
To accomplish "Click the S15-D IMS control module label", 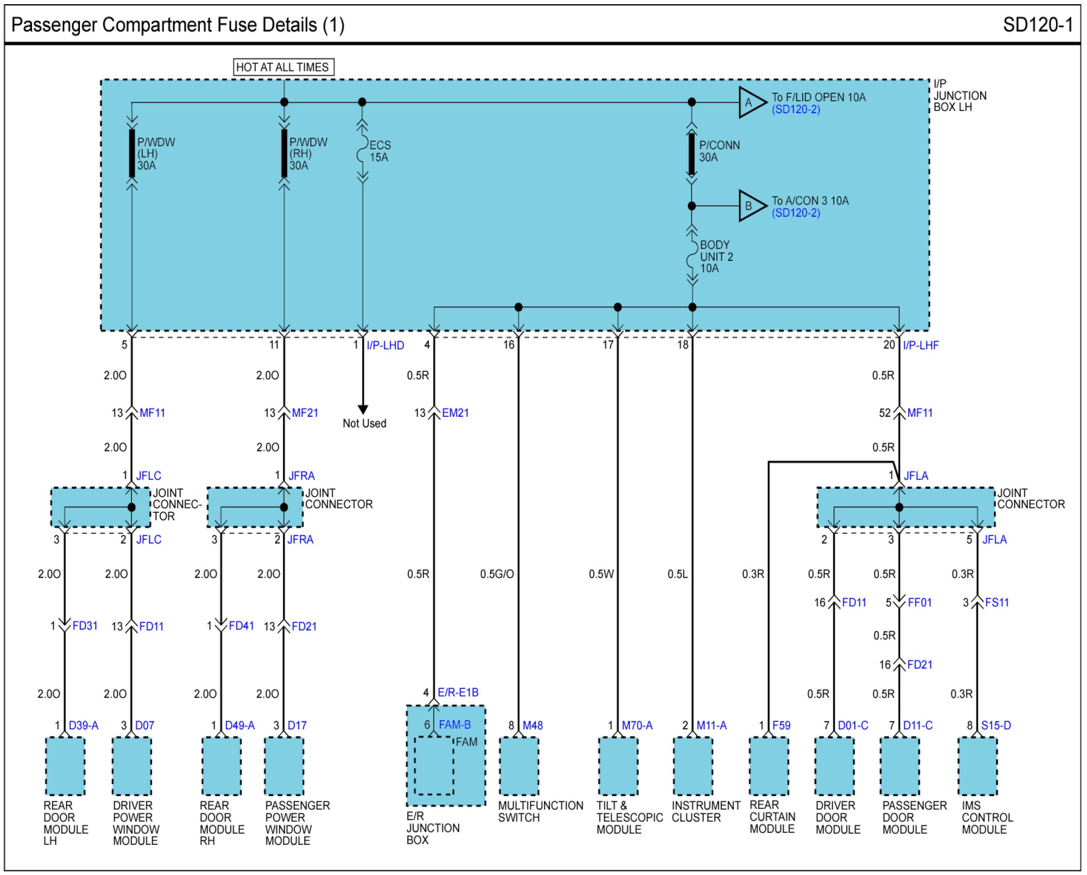I will point(995,726).
